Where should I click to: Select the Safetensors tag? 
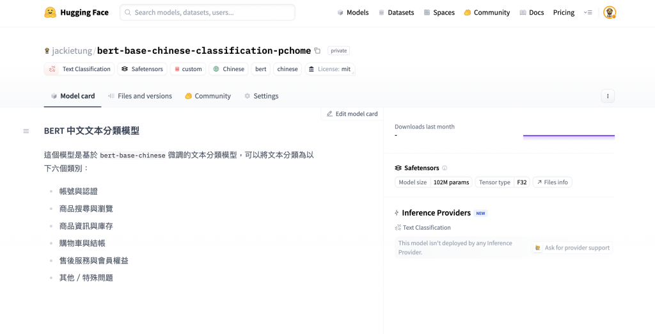tap(142, 69)
